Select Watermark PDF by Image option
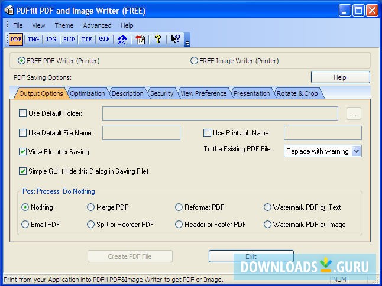The height and width of the screenshot is (286, 382). point(267,224)
